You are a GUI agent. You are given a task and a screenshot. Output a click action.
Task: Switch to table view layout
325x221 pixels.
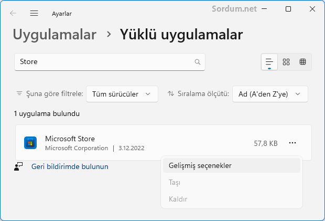pos(302,62)
